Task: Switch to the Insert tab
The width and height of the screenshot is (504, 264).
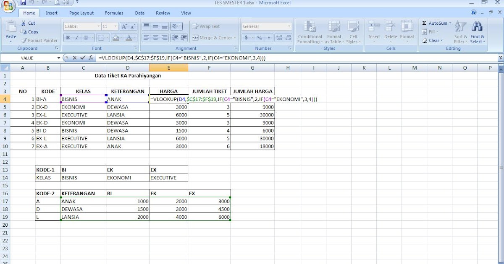Action: coord(52,13)
